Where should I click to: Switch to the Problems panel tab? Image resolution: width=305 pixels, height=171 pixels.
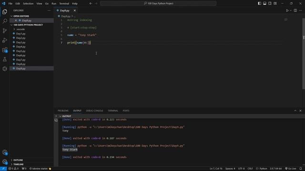[x=63, y=111]
